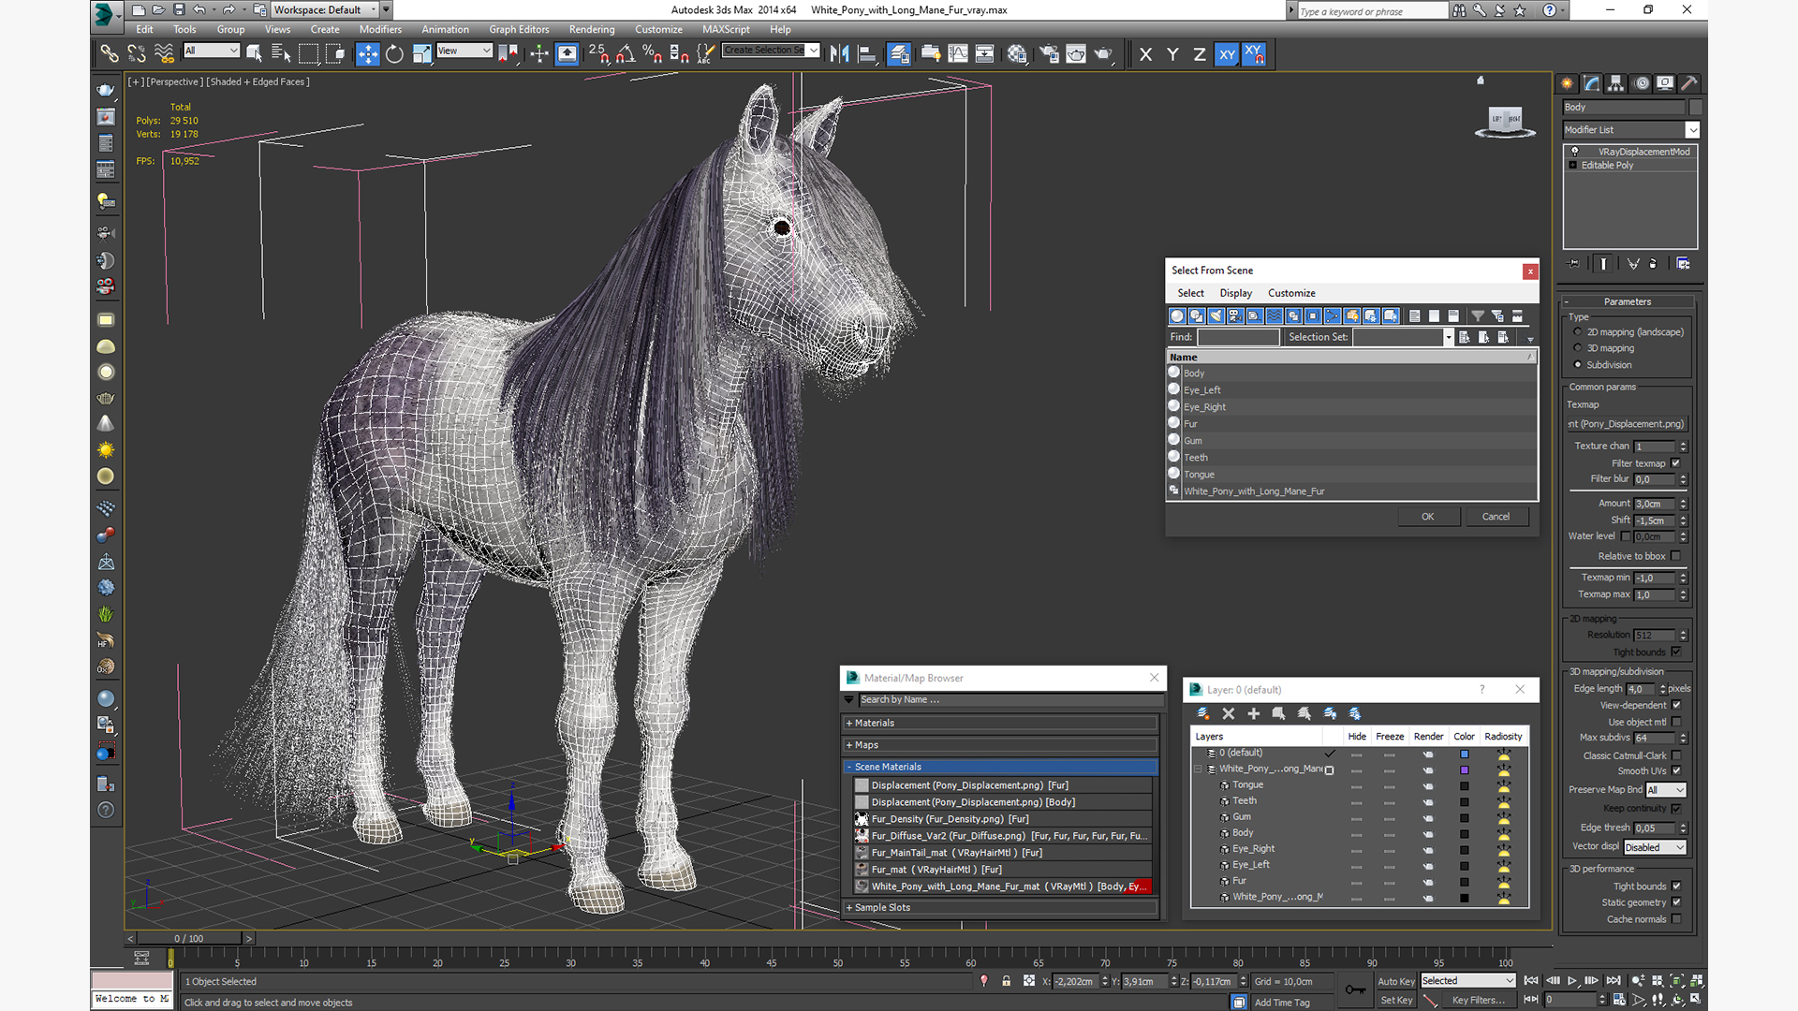Viewport: 1798px width, 1011px height.
Task: Expand the Sample Slots group
Action: tap(999, 907)
